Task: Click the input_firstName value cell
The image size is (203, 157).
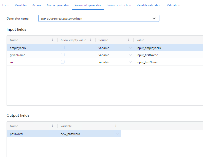Action: 147,55
